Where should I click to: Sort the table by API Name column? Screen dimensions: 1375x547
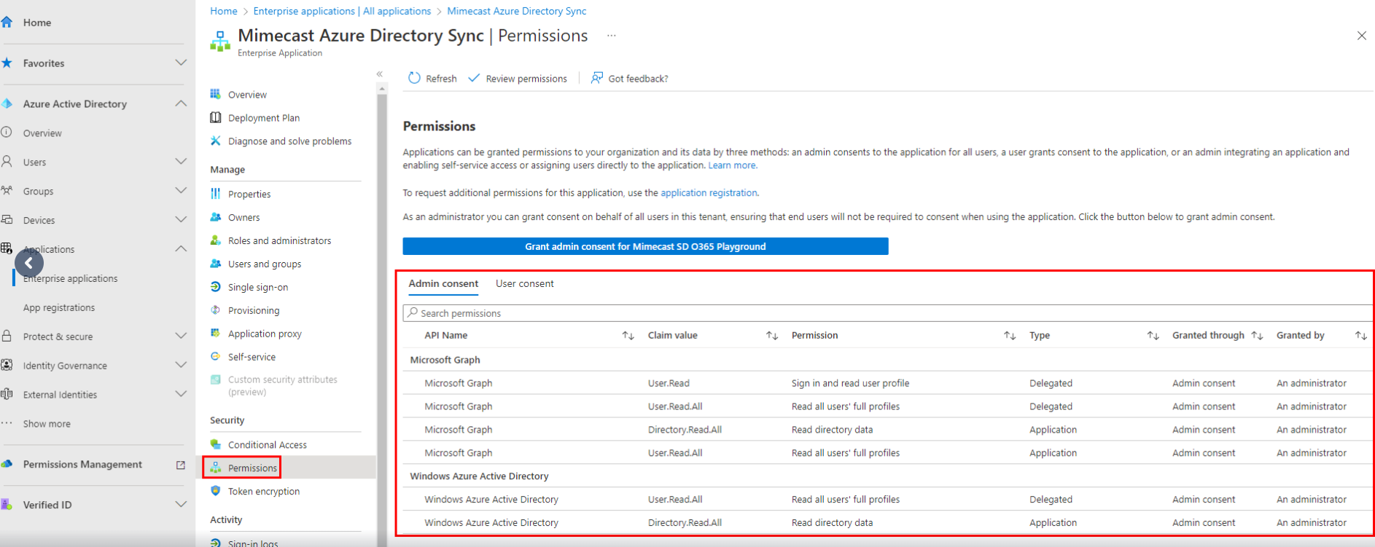pyautogui.click(x=628, y=335)
